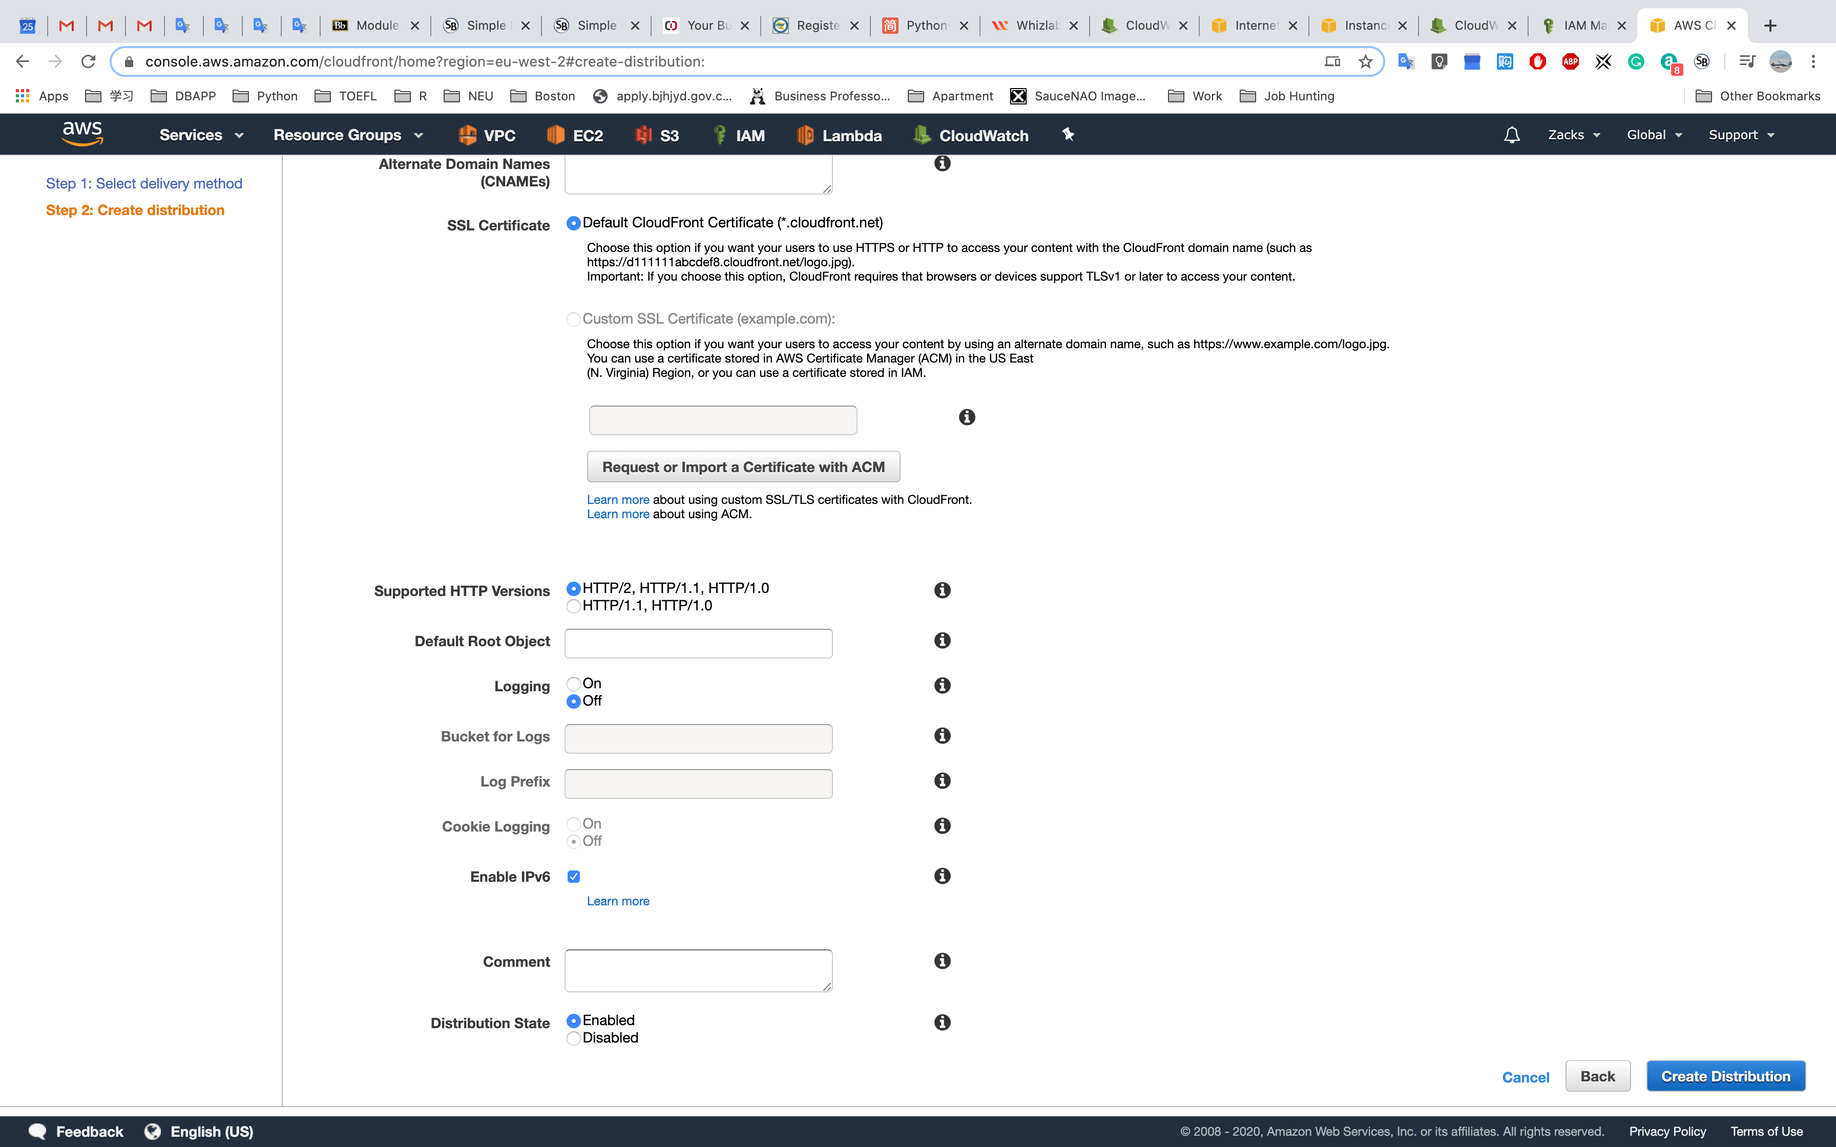Bookmark page with the star icon
The width and height of the screenshot is (1836, 1147).
pos(1365,61)
